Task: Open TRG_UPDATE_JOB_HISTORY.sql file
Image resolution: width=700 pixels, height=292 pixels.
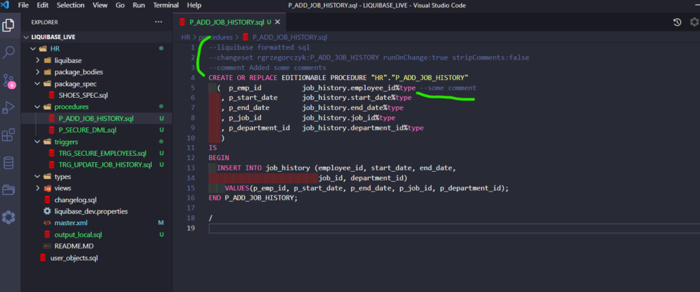Action: click(97, 165)
